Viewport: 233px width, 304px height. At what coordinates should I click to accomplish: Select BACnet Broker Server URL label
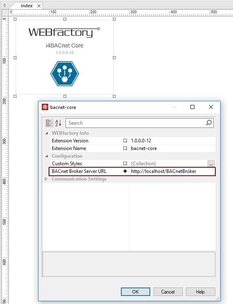coord(79,171)
